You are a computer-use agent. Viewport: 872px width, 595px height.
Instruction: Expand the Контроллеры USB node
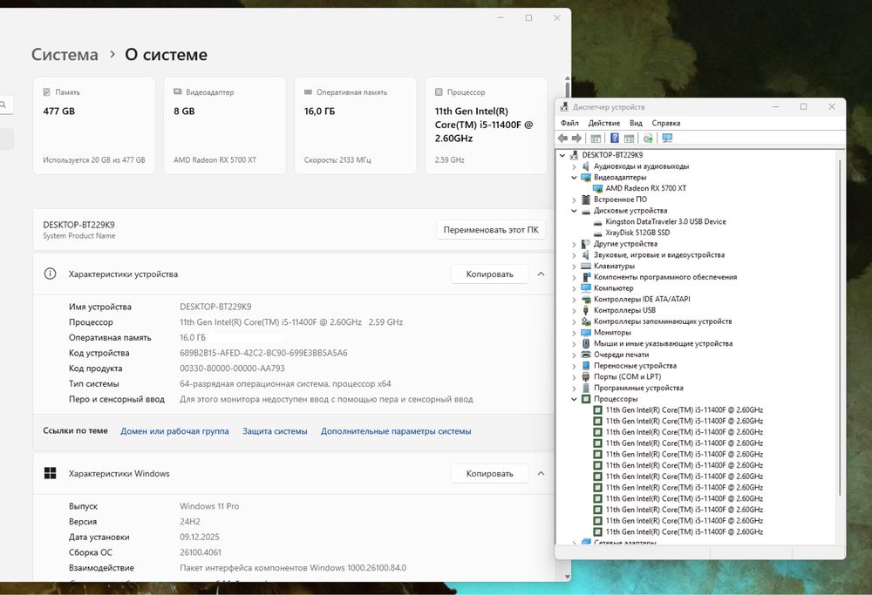[574, 310]
